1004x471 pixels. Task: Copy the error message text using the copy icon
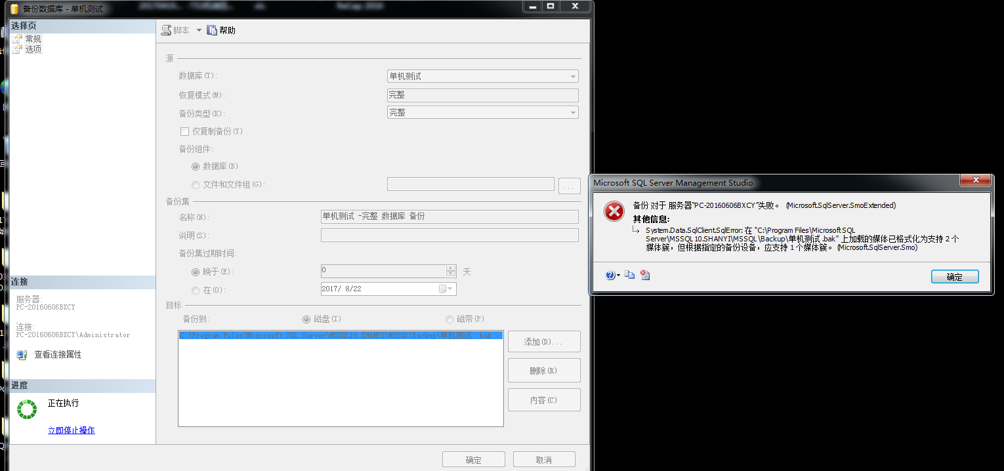coord(630,276)
